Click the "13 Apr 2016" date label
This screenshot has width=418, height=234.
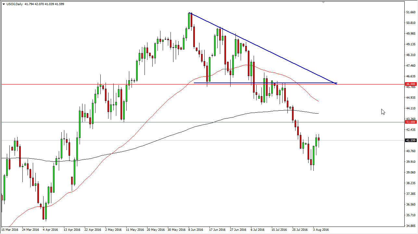[72, 229]
